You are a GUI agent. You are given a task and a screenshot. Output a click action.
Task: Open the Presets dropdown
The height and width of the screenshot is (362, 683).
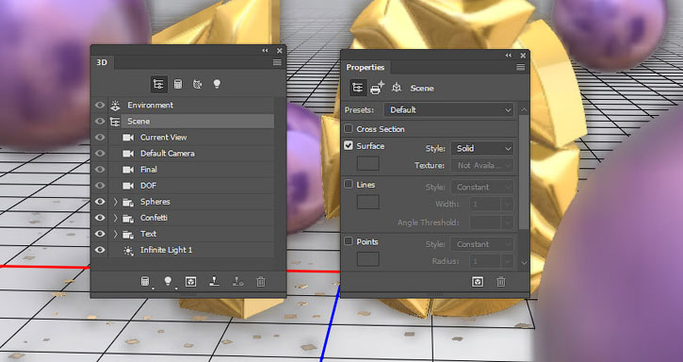coord(449,110)
